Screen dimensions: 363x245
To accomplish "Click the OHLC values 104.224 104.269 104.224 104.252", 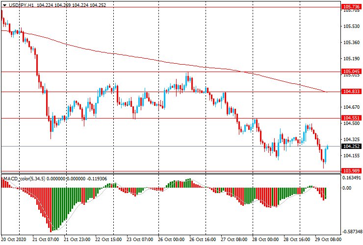I will coord(71,5).
